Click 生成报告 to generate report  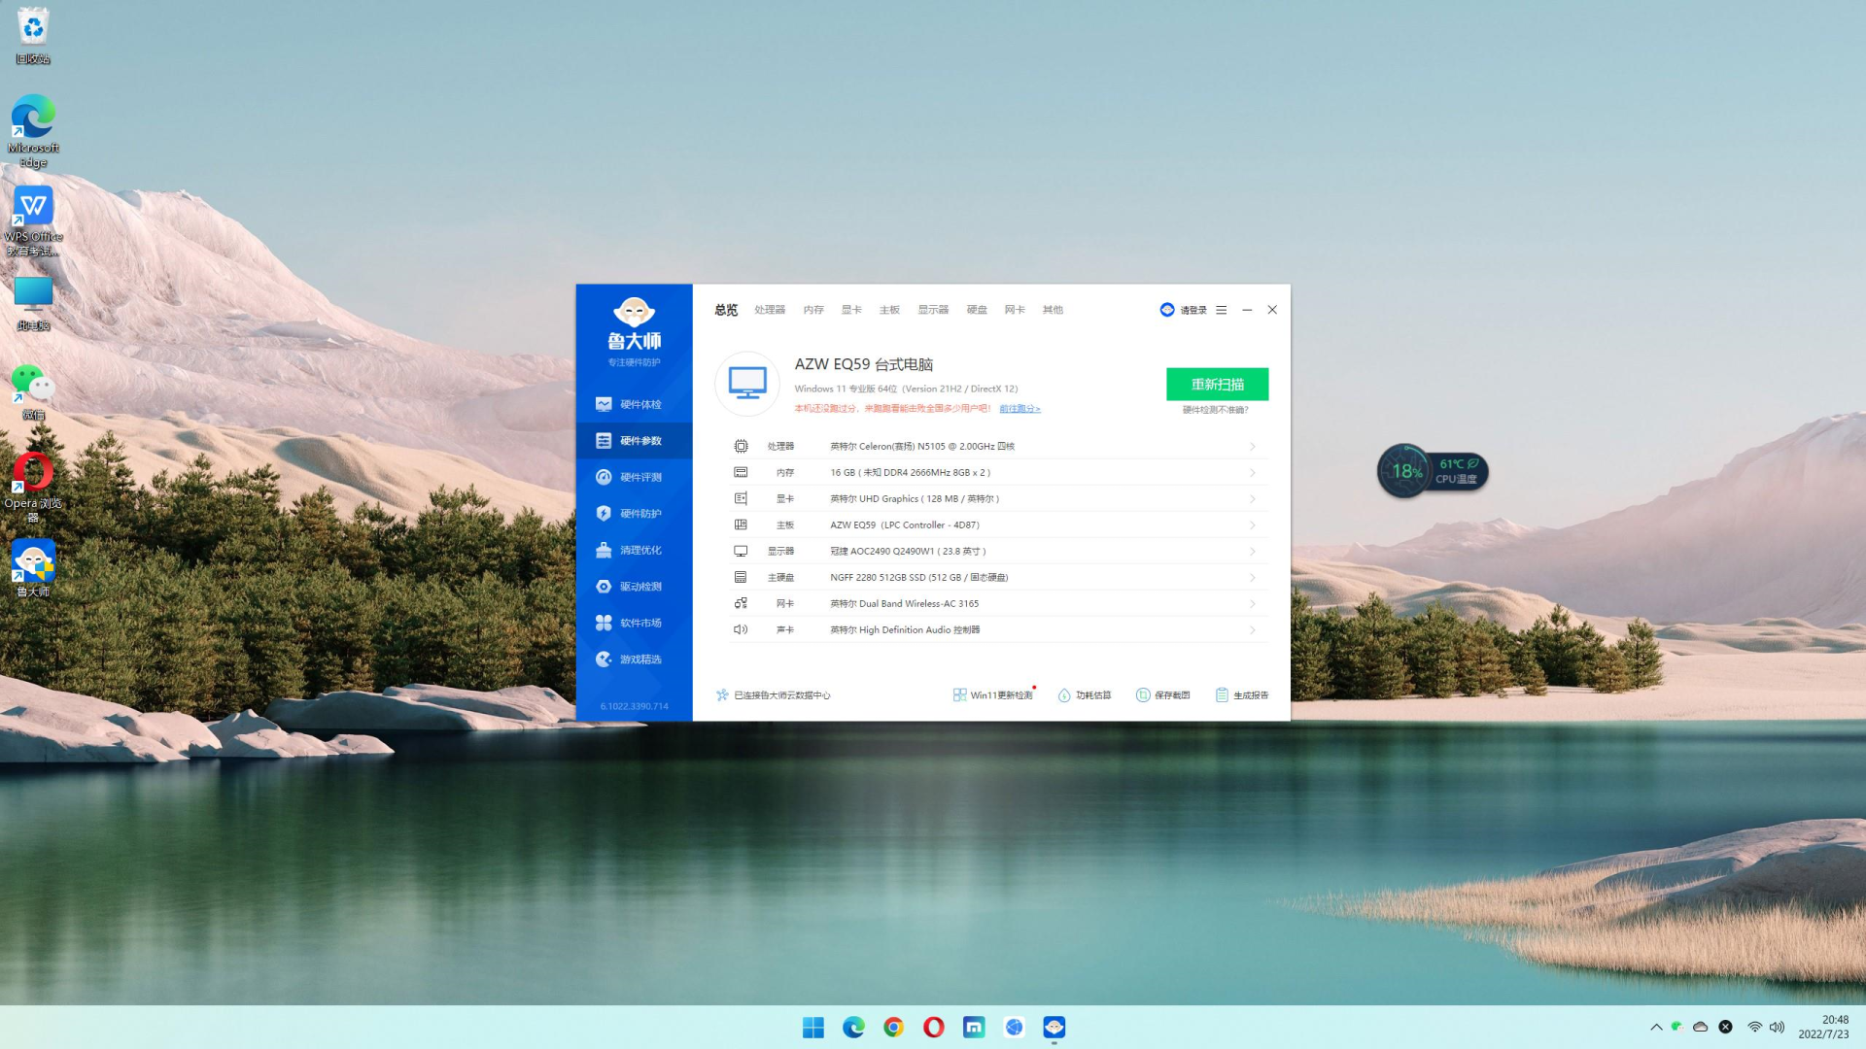tap(1242, 695)
